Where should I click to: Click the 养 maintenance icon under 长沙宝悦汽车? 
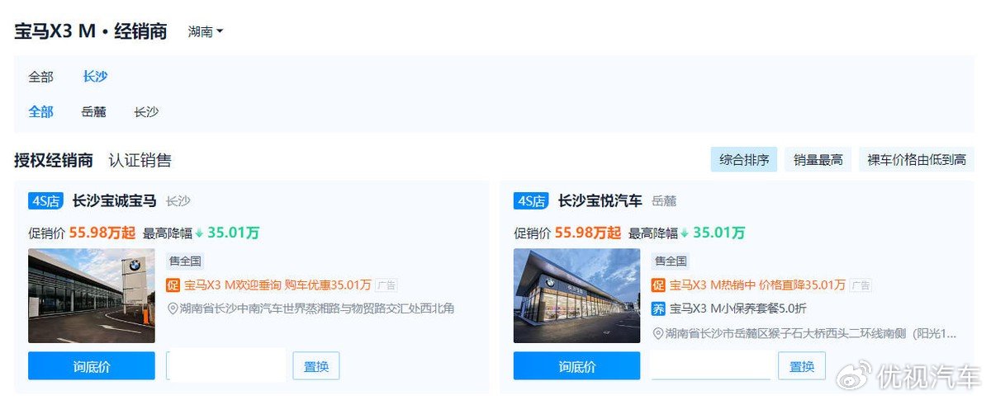tap(658, 309)
